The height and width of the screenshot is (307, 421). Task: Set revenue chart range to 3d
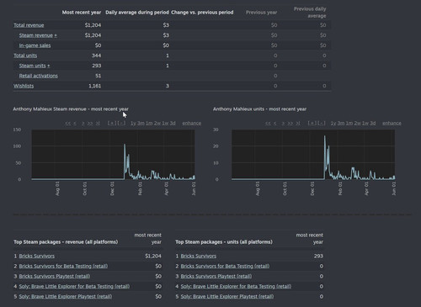(173, 124)
